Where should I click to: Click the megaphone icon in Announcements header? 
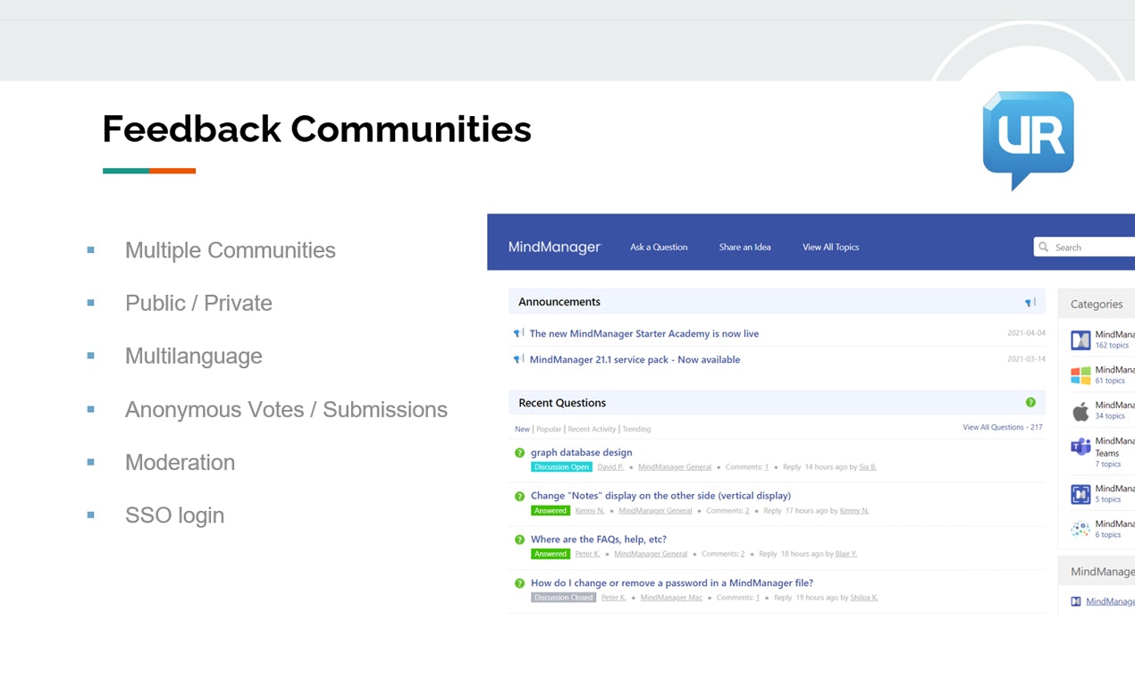click(x=1030, y=302)
